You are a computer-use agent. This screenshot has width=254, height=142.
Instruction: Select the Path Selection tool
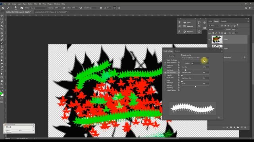point(2,74)
